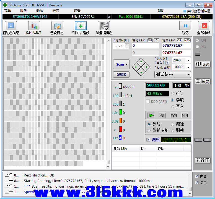215x199 pixels.
Task: Select the write (写入) radio button
Action: 172,106
